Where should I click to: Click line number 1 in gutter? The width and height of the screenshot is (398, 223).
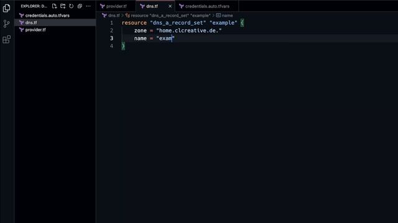tap(111, 23)
